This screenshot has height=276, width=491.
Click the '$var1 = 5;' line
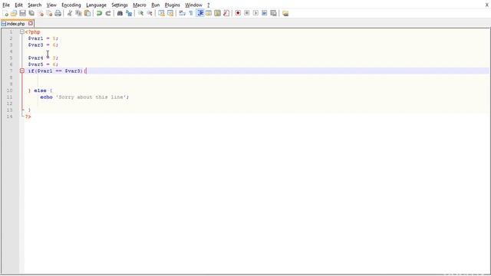click(x=43, y=38)
